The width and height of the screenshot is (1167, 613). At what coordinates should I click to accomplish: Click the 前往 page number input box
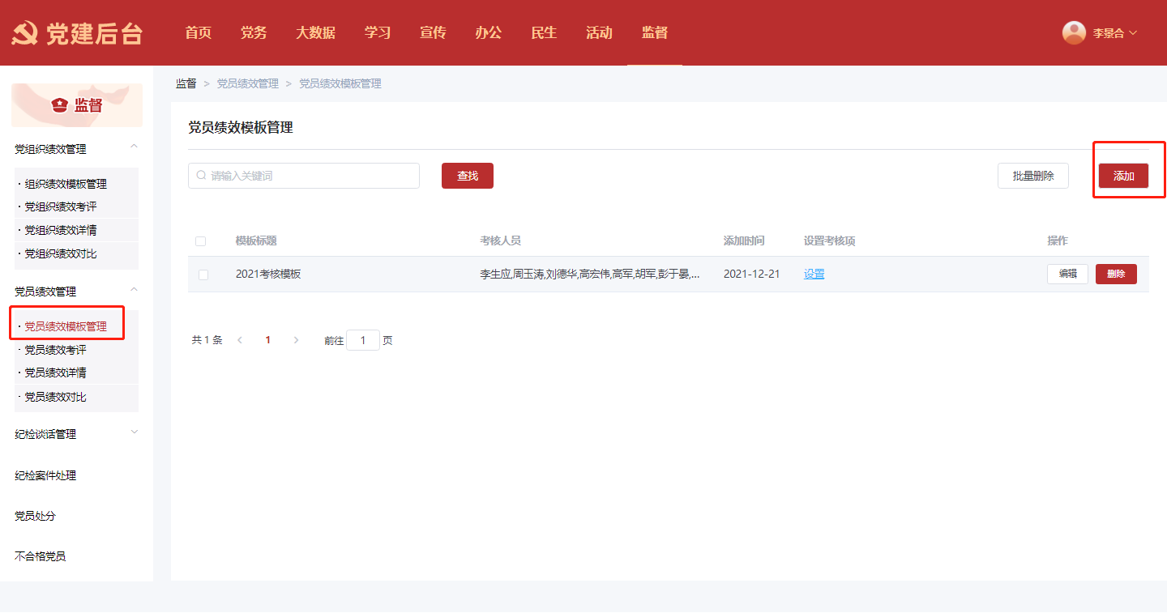pos(363,341)
